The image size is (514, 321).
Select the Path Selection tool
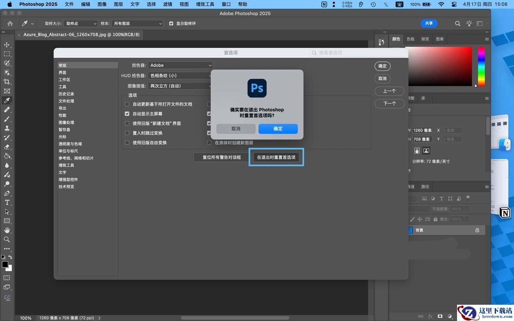pyautogui.click(x=7, y=212)
